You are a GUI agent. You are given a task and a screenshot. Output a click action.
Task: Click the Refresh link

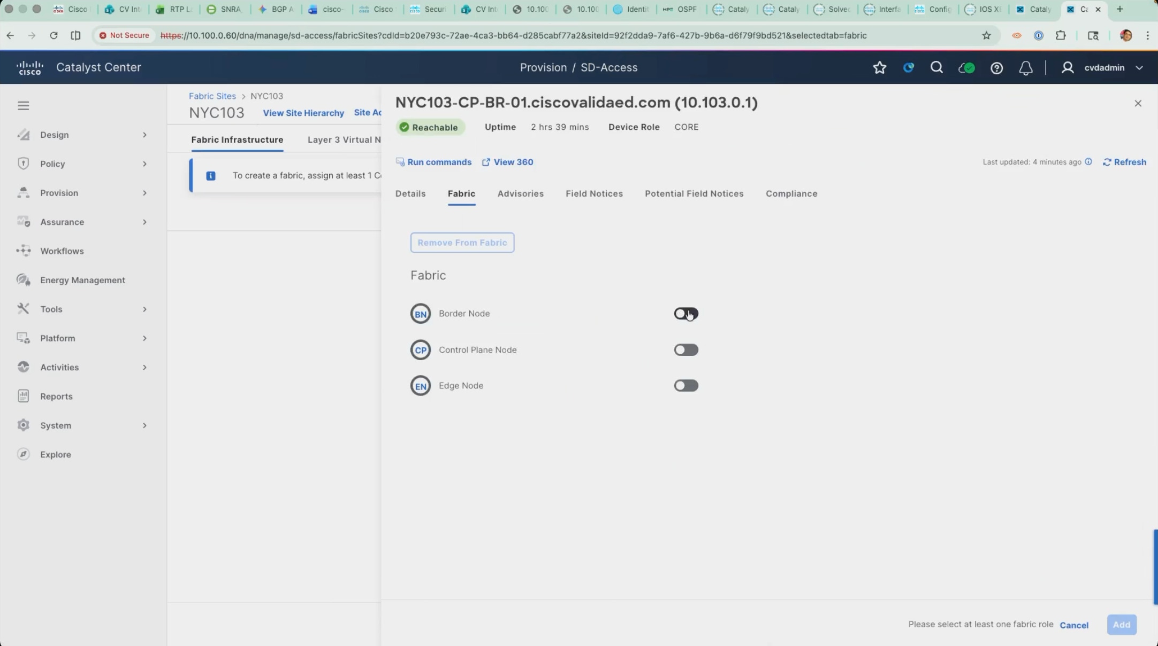point(1124,162)
